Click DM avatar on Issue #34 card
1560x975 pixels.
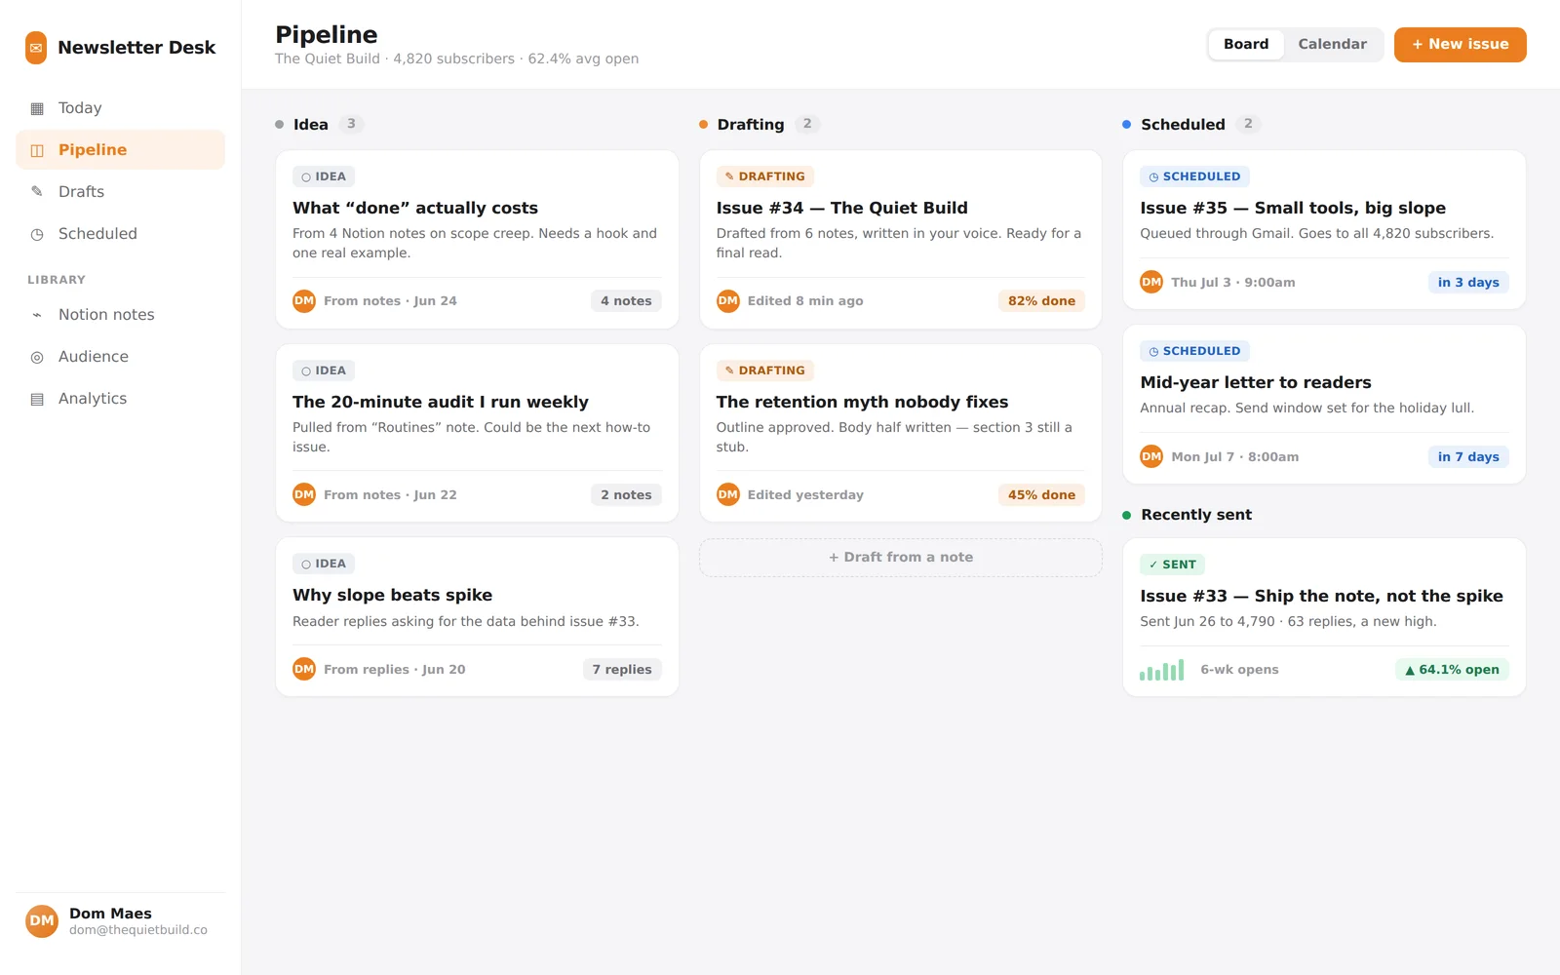coord(728,301)
